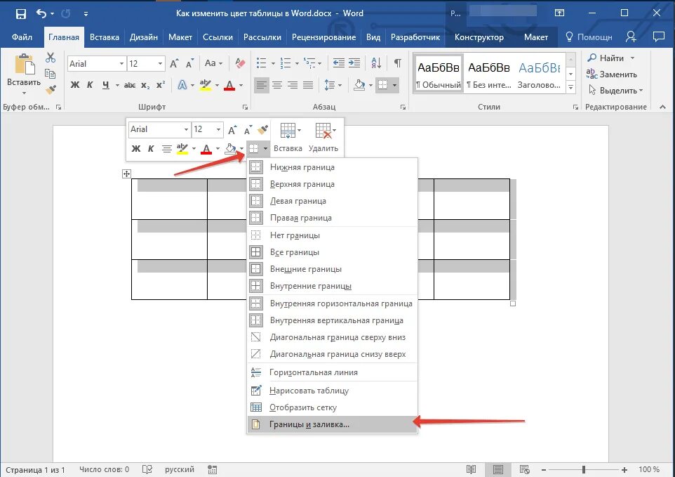Open Font dialog launcher in Шрифт group
This screenshot has height=477, width=675.
(245, 107)
